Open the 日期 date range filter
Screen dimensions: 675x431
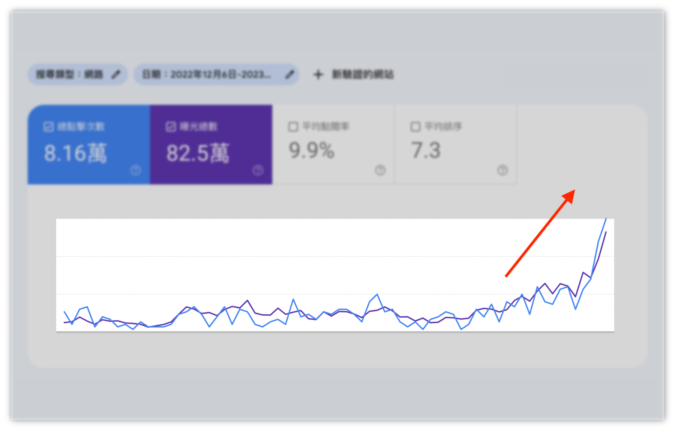210,74
